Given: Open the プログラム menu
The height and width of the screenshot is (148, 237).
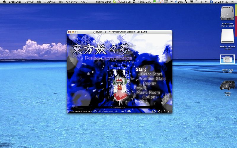Looking at the screenshot, I should point(50,2).
